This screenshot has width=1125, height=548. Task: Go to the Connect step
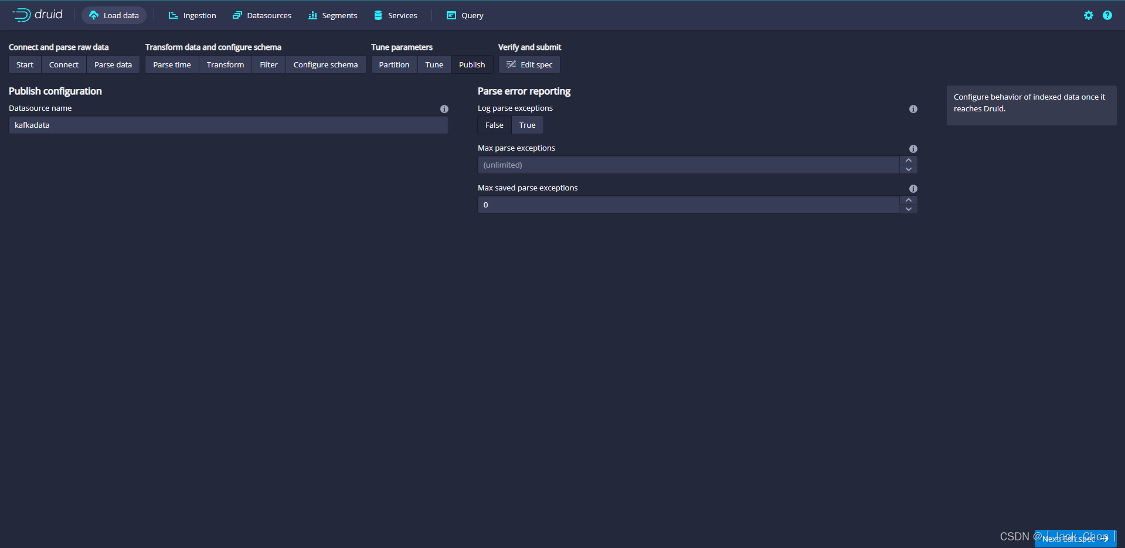click(x=64, y=64)
